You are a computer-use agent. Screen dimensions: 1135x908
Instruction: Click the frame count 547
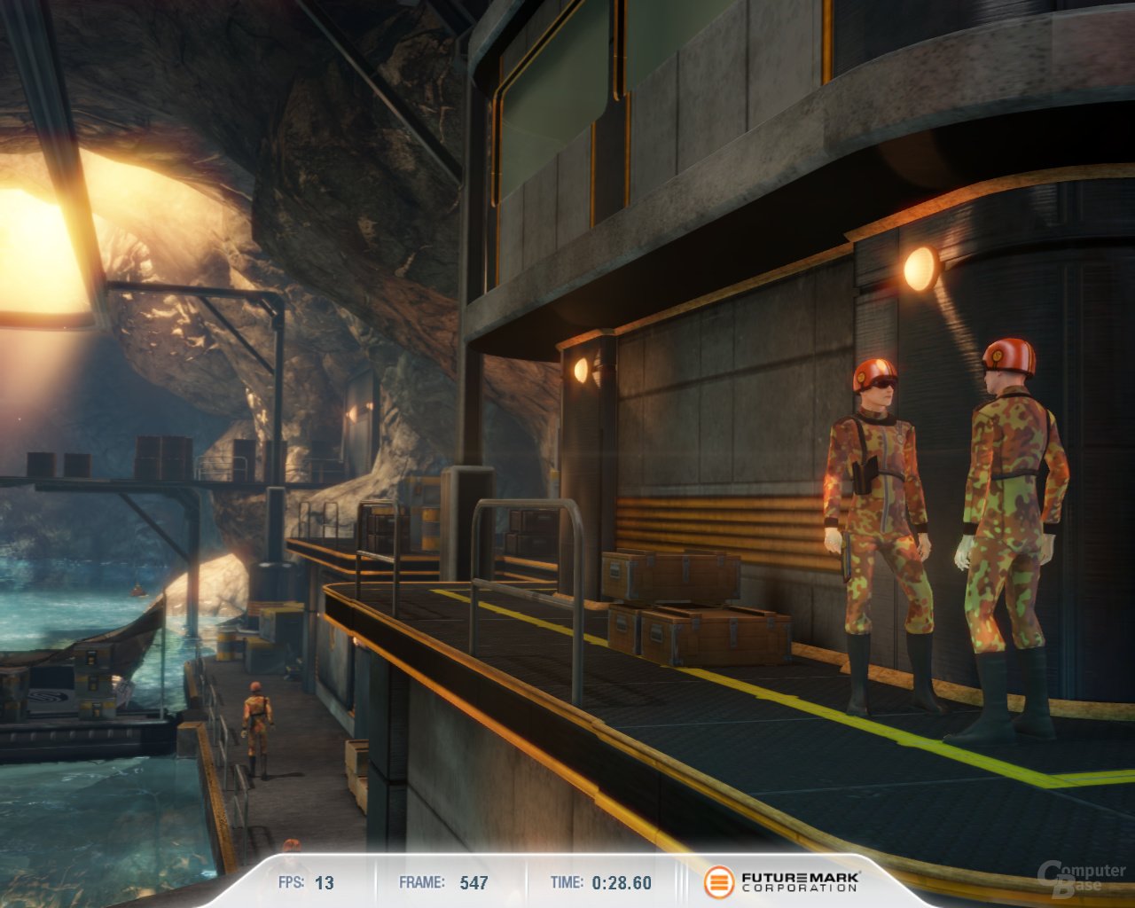[x=474, y=883]
